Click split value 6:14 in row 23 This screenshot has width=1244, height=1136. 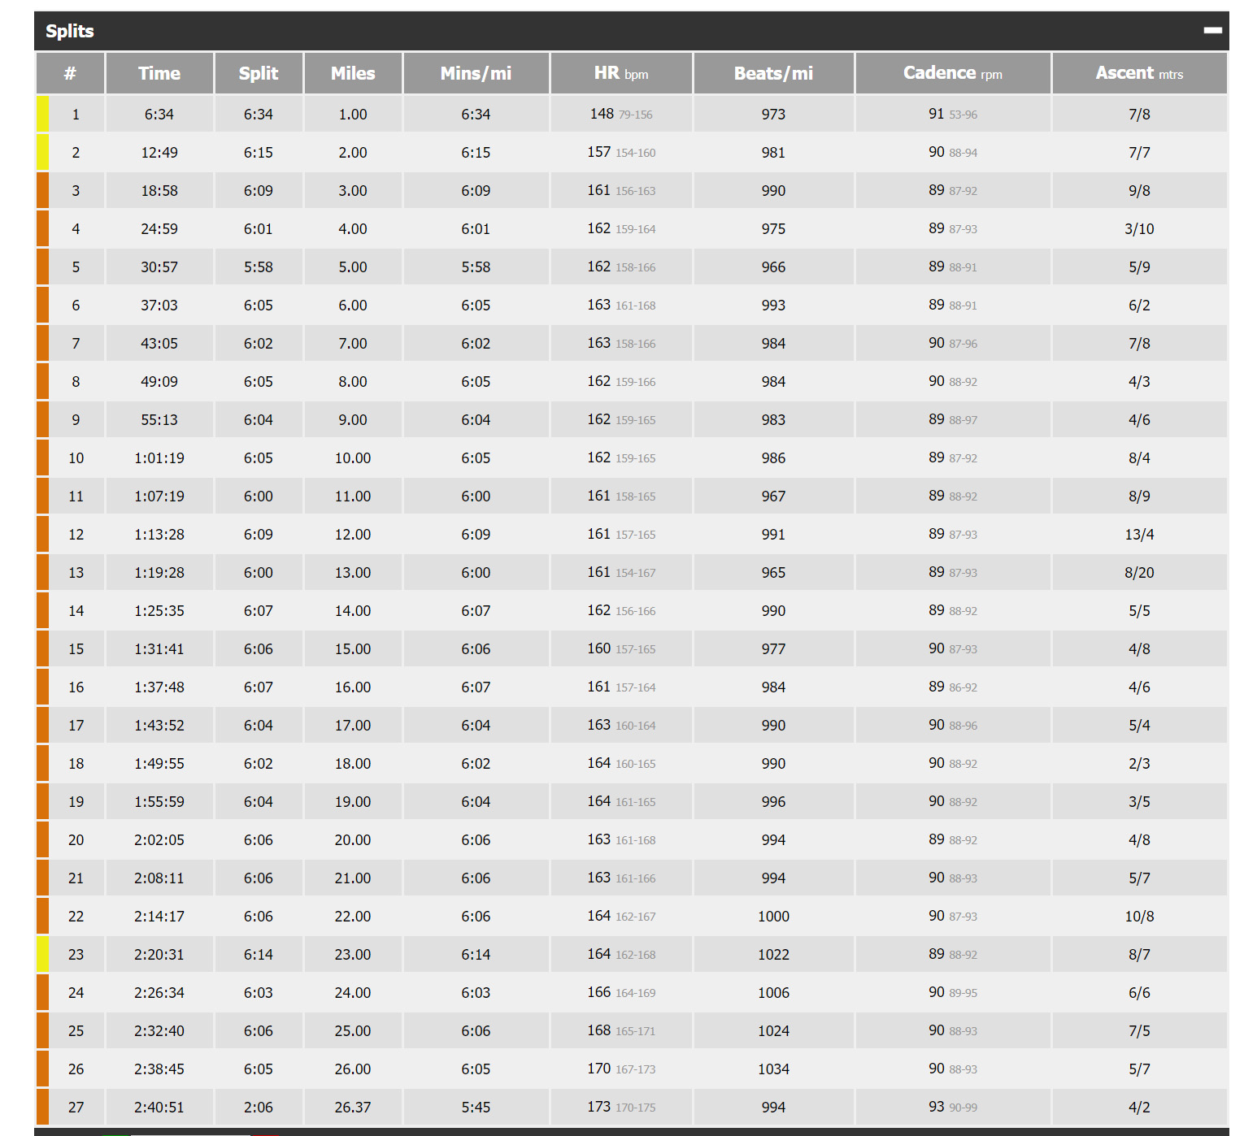(x=259, y=955)
